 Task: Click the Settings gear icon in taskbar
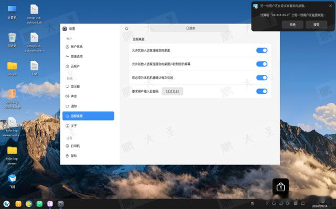click(61, 204)
